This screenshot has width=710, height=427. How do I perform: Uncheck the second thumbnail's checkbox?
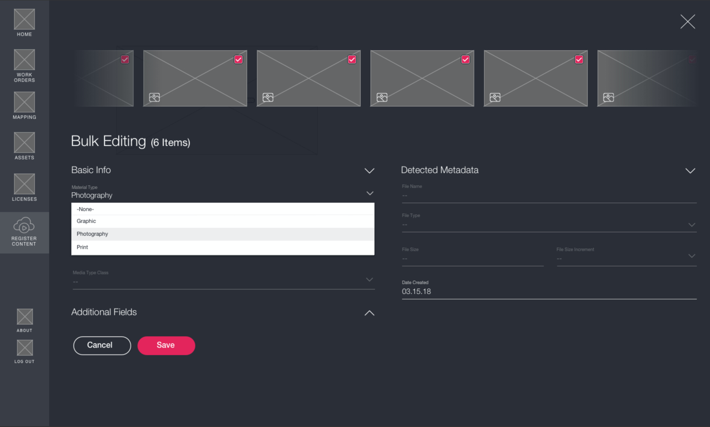point(238,60)
